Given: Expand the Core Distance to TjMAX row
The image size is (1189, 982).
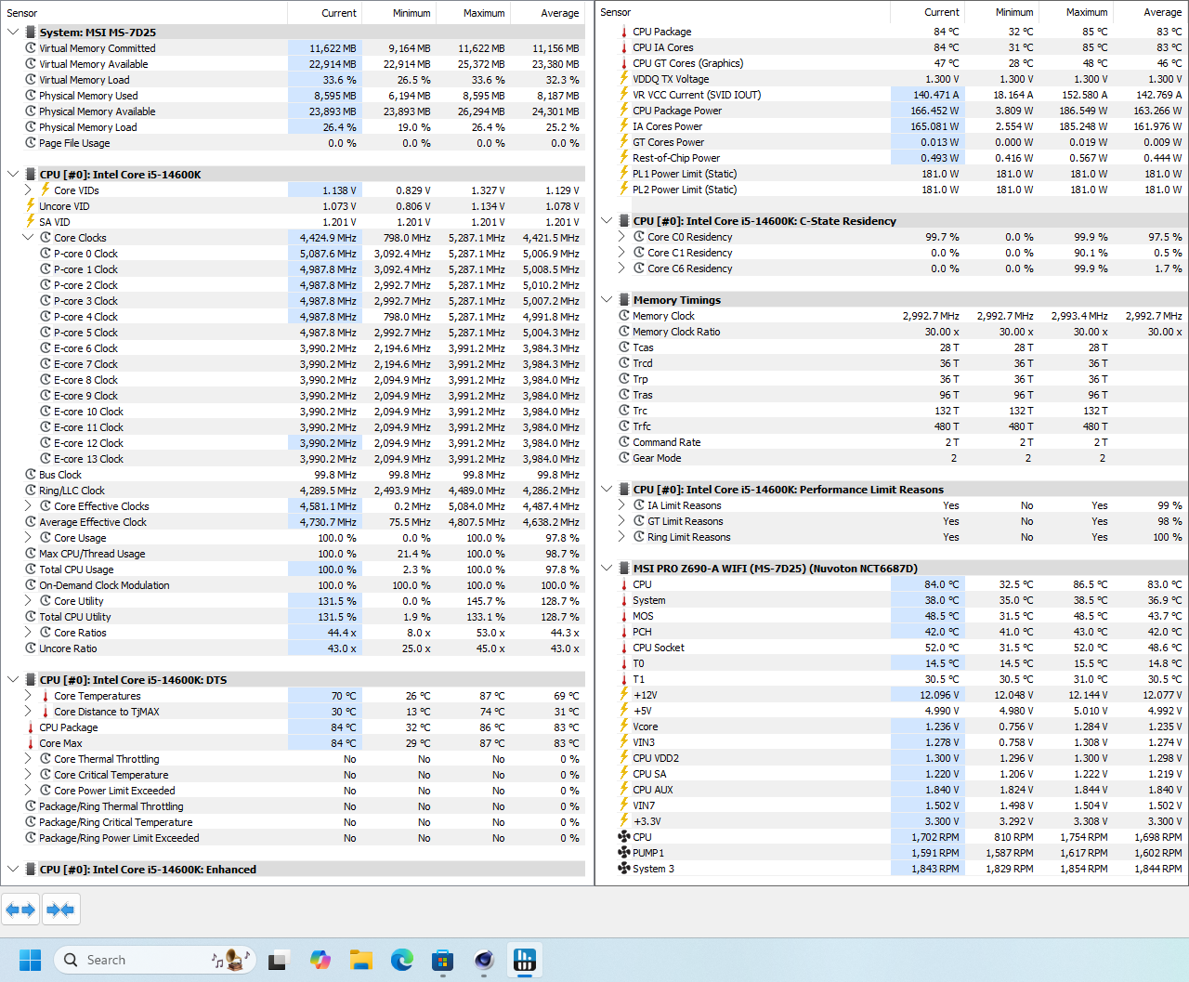Looking at the screenshot, I should [28, 712].
